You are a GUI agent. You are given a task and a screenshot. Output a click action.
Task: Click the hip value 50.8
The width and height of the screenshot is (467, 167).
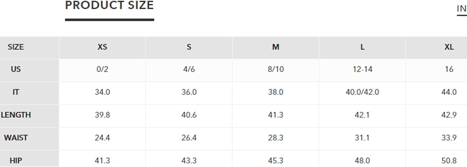click(449, 160)
